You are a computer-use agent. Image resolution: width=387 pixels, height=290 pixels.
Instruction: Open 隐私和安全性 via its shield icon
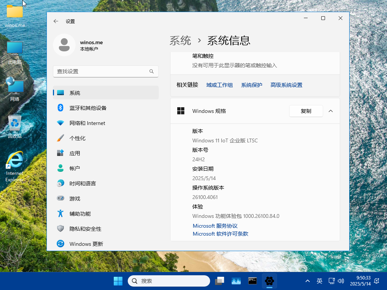pyautogui.click(x=60, y=228)
